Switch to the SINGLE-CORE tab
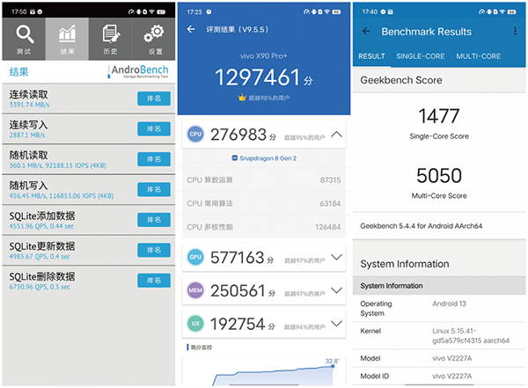 [420, 56]
